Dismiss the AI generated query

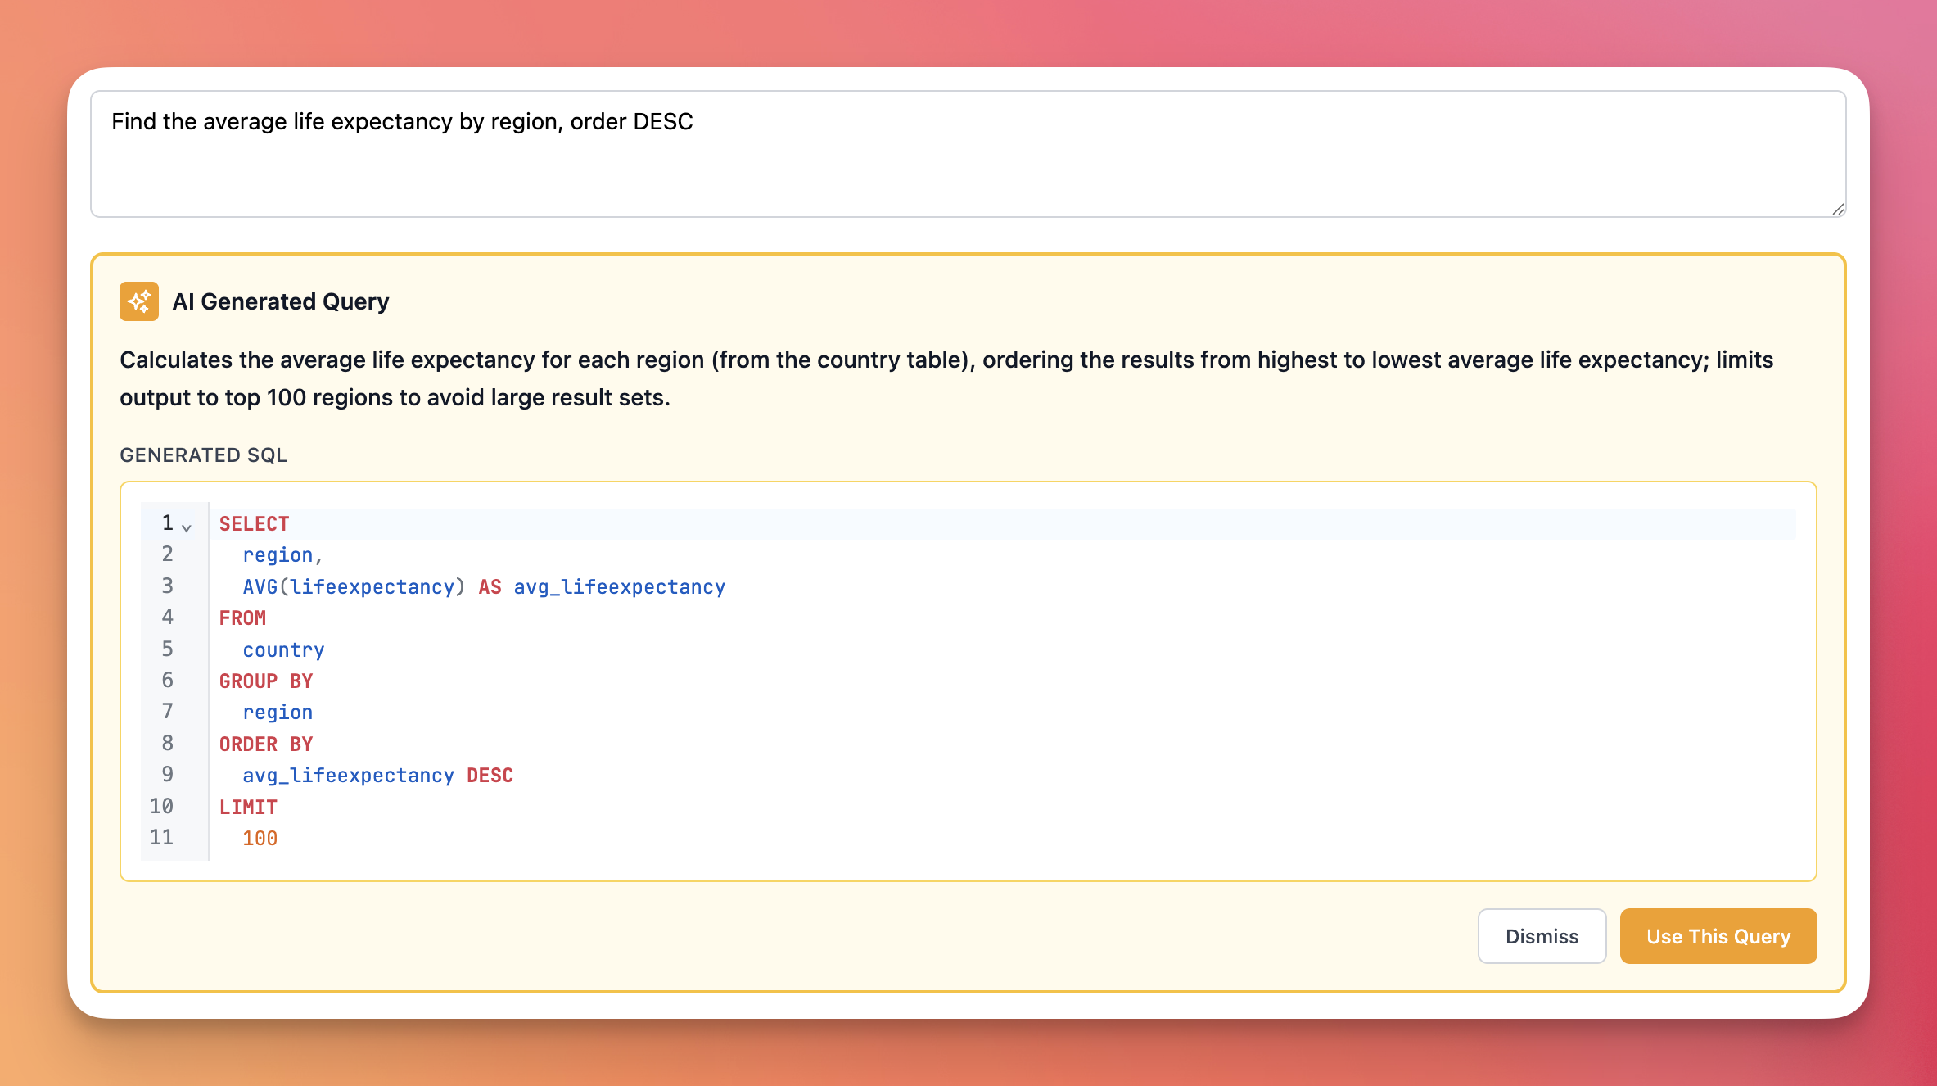[1542, 936]
